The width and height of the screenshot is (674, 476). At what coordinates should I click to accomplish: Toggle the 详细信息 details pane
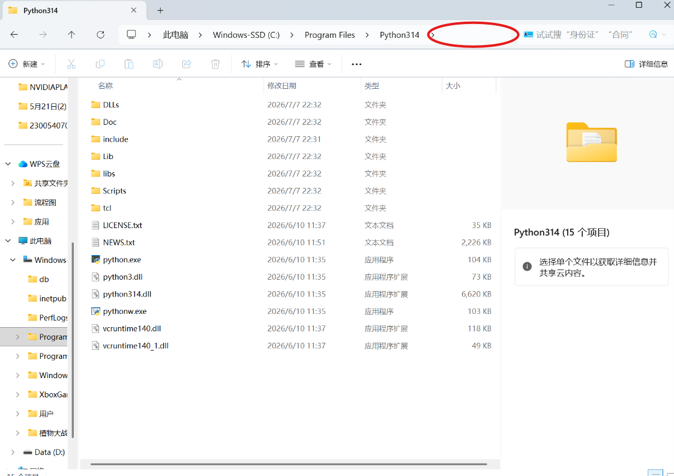pyautogui.click(x=646, y=64)
